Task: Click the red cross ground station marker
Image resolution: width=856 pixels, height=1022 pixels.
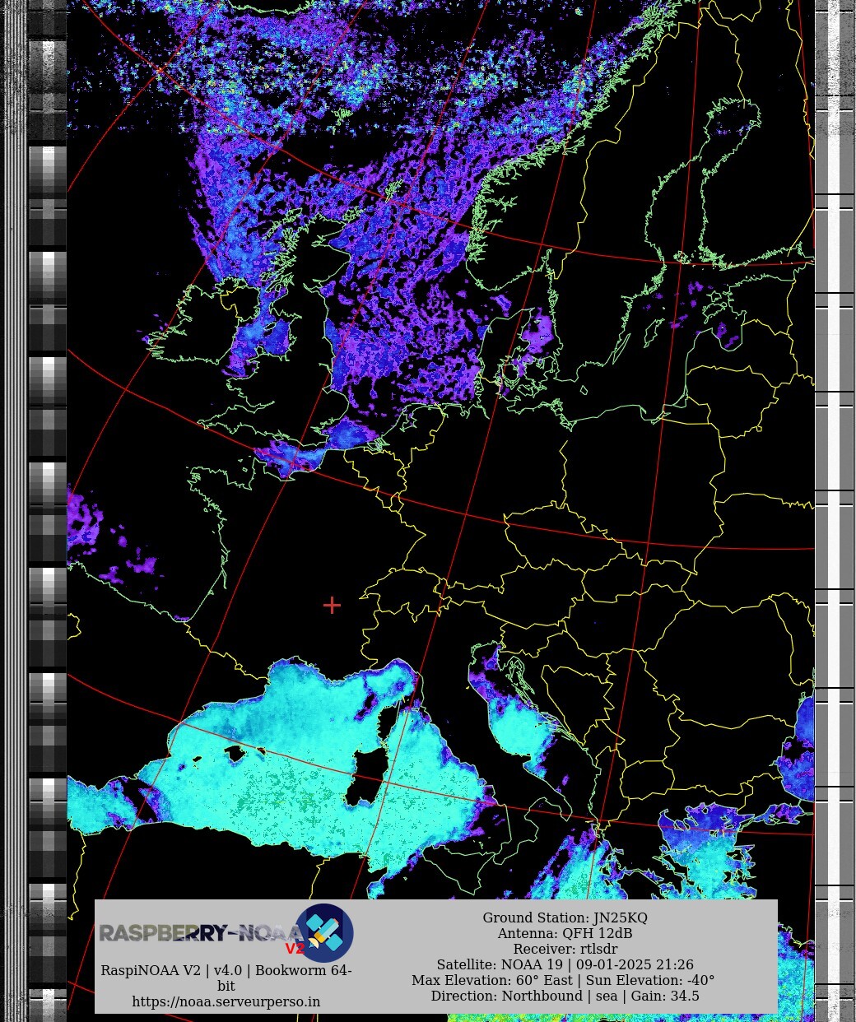Action: [332, 606]
